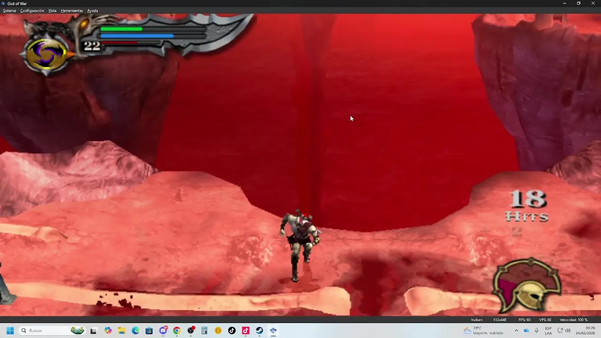Click the VPS: 60 status entry
This screenshot has width=601, height=338.
(x=545, y=320)
